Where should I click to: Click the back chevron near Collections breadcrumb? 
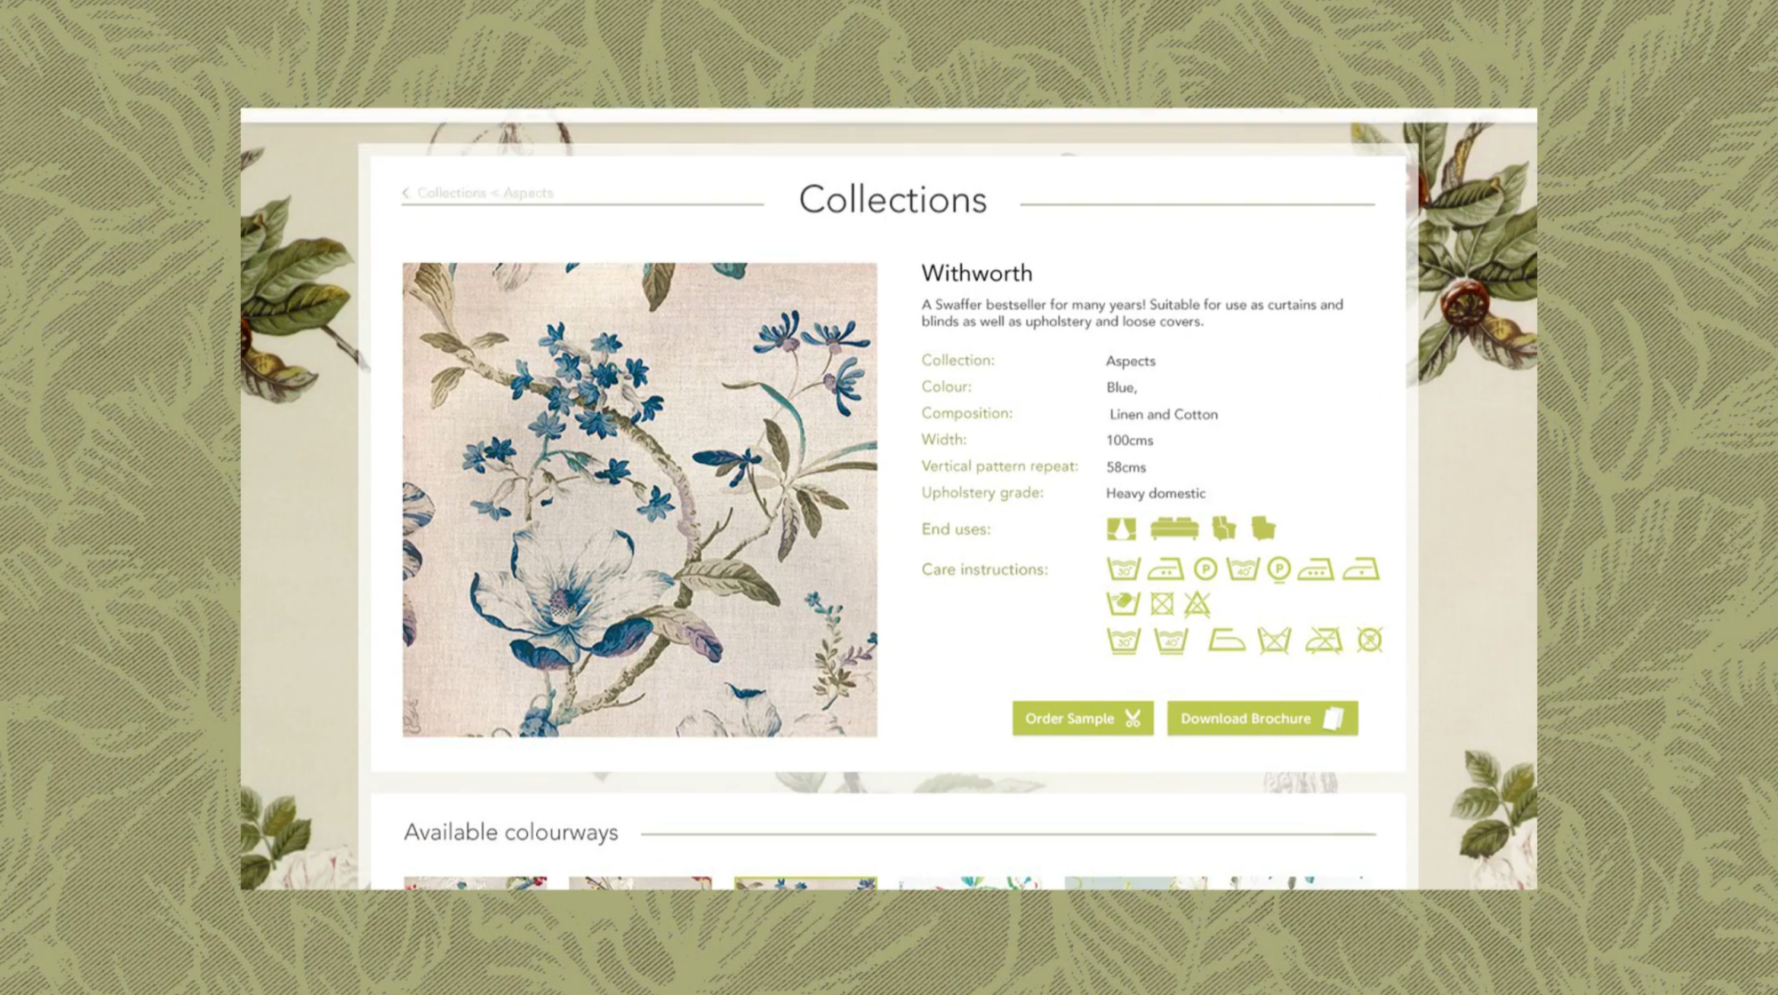tap(405, 193)
